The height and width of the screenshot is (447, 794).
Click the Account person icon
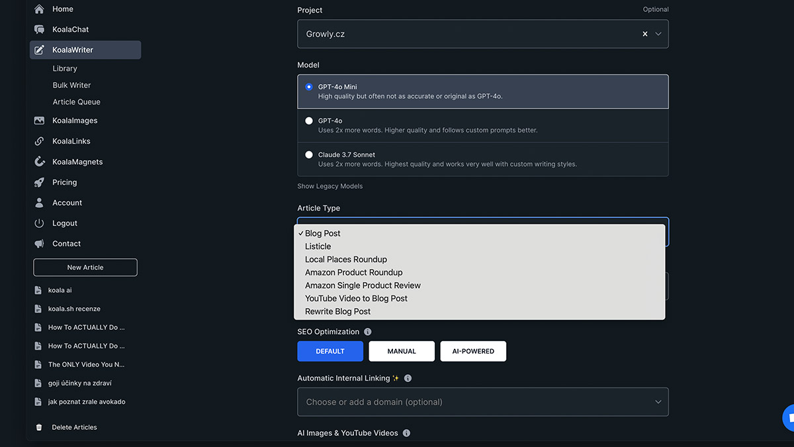39,203
